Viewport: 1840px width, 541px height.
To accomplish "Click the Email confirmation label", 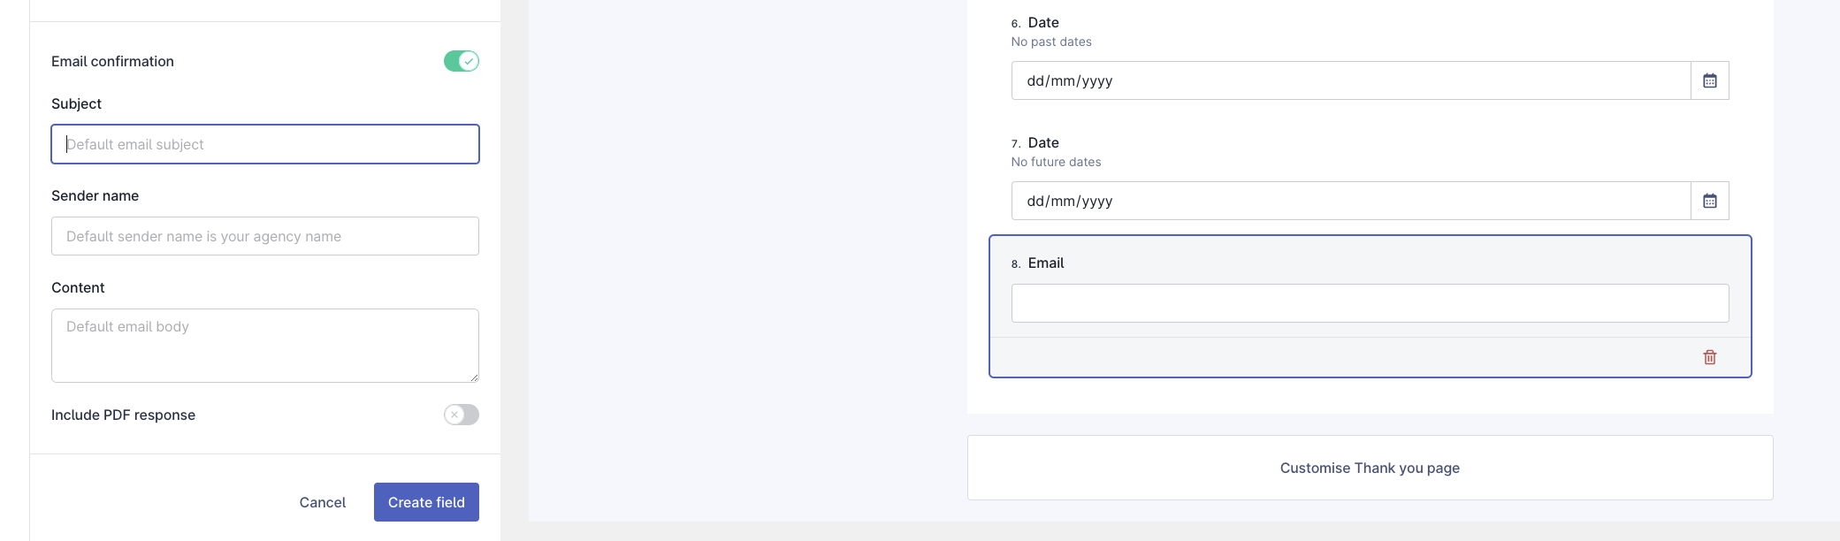I will point(112,61).
